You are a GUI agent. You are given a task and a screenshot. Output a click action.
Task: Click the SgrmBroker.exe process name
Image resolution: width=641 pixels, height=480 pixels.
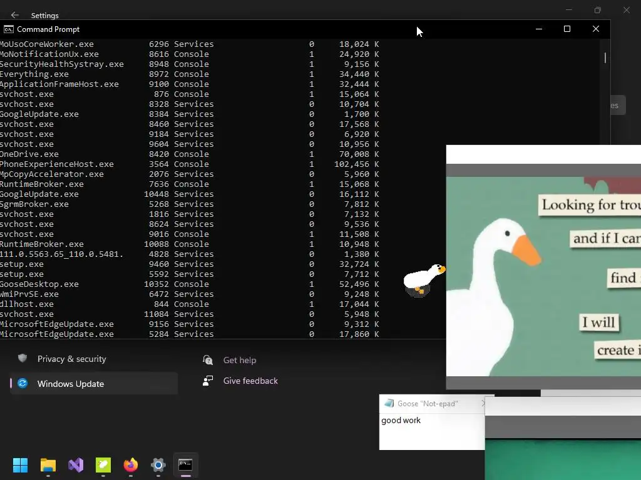(x=34, y=204)
